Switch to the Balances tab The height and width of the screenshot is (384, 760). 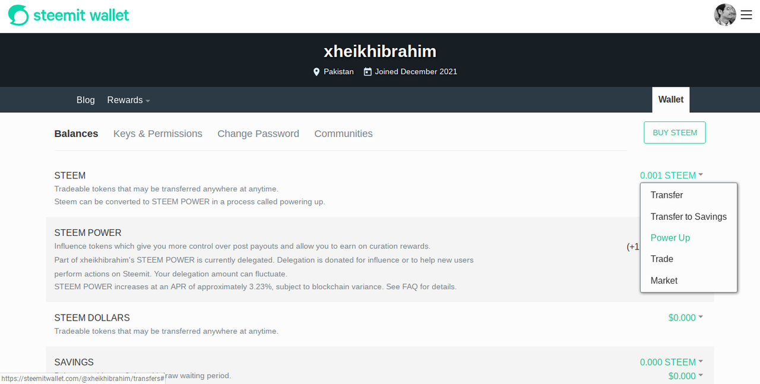(x=76, y=134)
